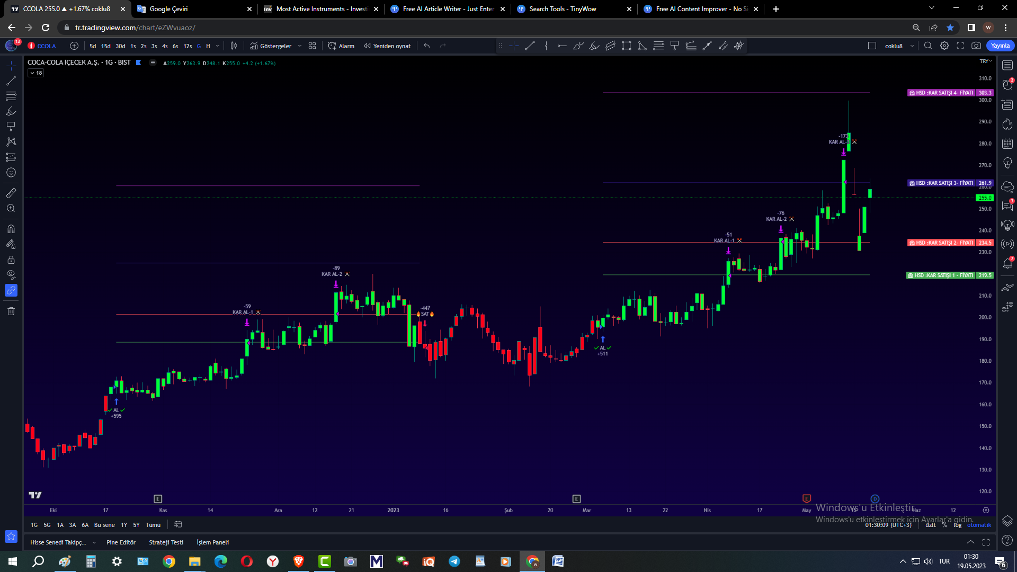Open the Göstergeler indicators dialog
This screenshot has height=572, width=1017.
(x=271, y=46)
